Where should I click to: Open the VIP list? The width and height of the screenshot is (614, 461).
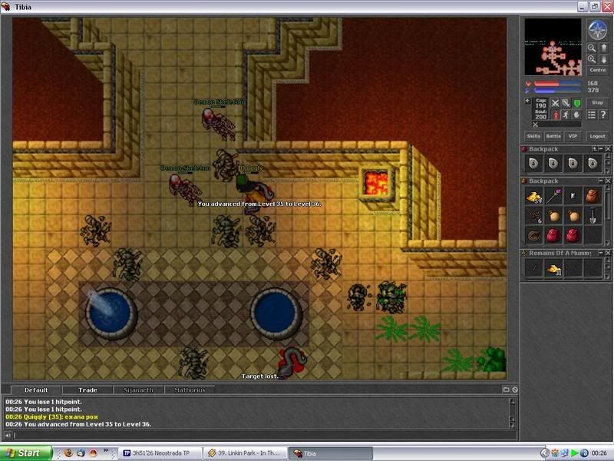point(573,136)
